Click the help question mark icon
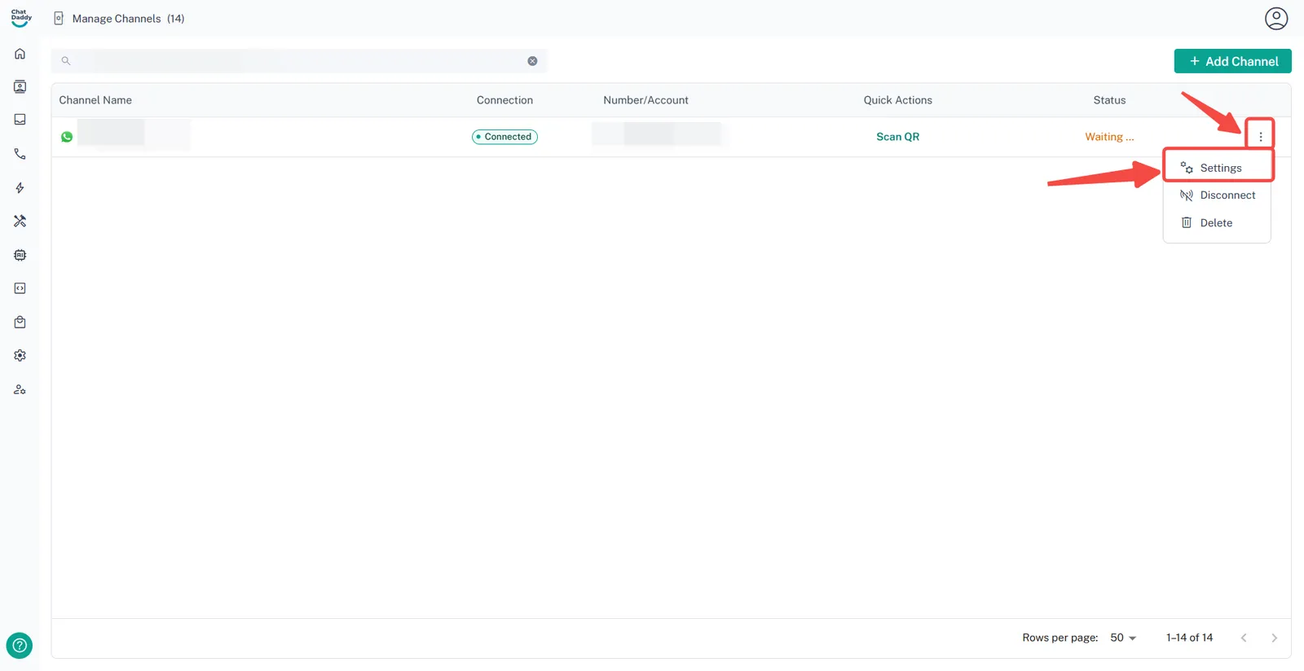1304x671 pixels. tap(20, 645)
